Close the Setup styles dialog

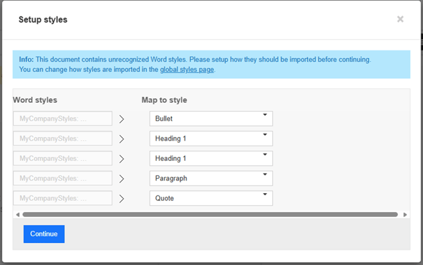point(400,20)
